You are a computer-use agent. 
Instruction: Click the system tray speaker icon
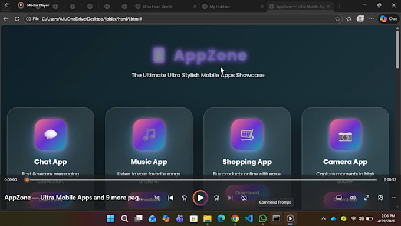[361, 218]
